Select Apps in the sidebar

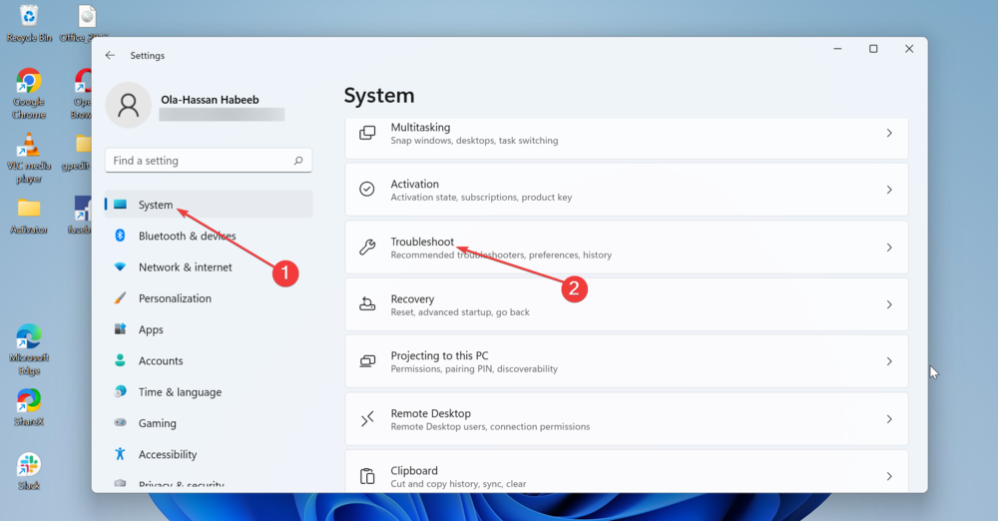209,329
